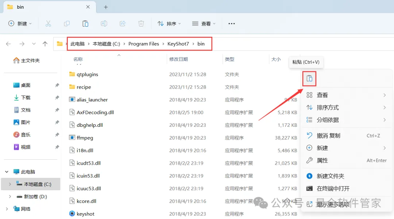
Task: Open 桌面 in the sidebar
Action: (22, 85)
